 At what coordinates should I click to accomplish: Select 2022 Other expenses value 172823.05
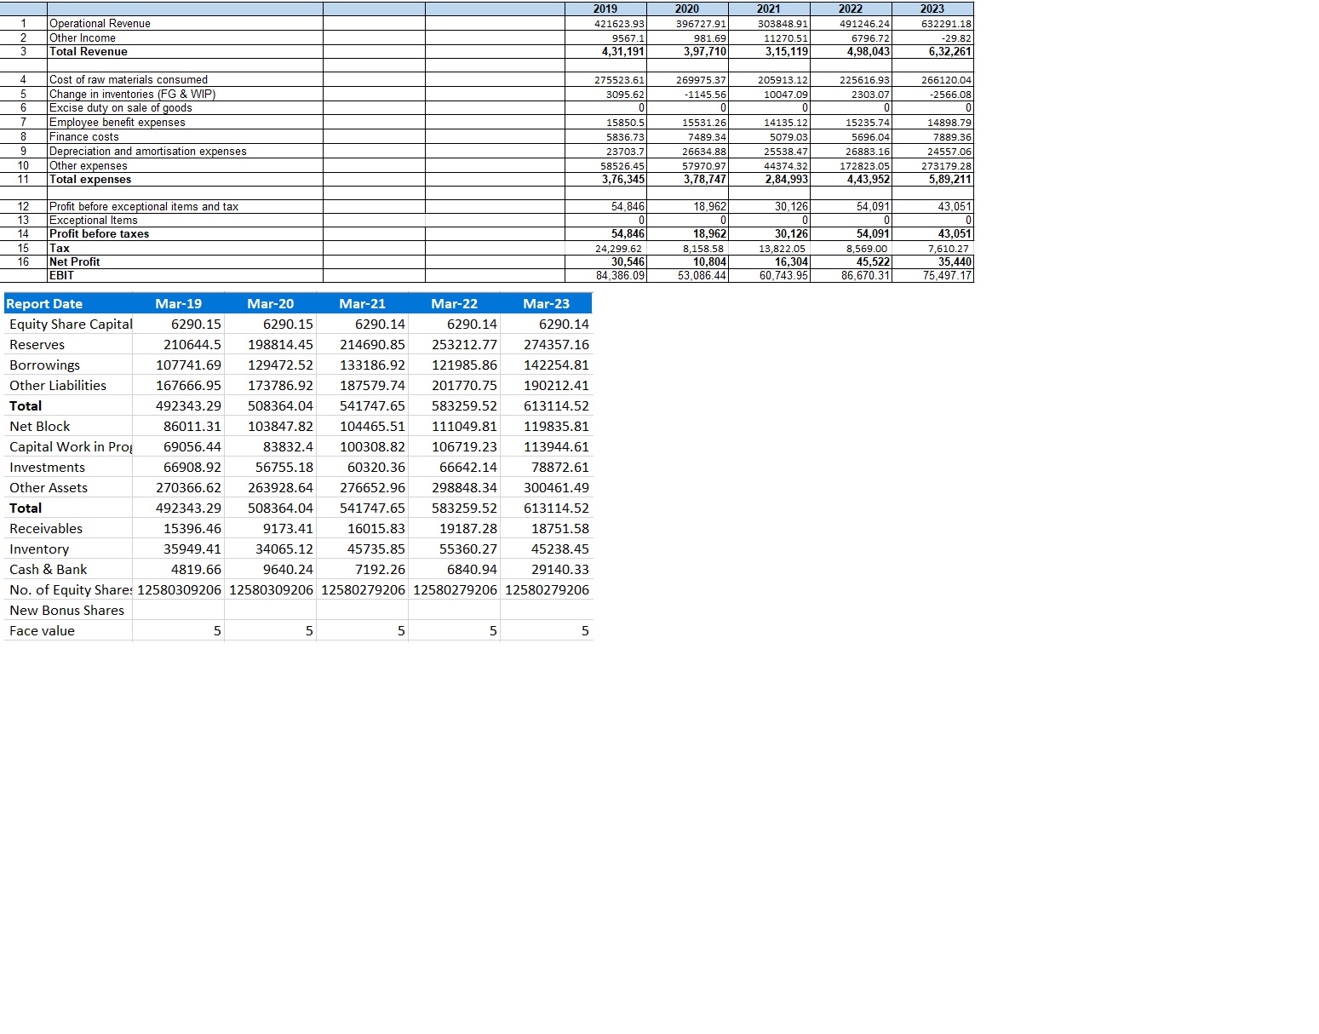click(x=864, y=166)
